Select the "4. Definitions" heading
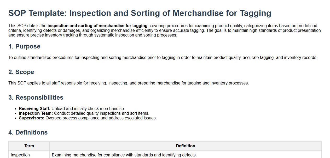This screenshot has height=158, width=330. tap(28, 132)
